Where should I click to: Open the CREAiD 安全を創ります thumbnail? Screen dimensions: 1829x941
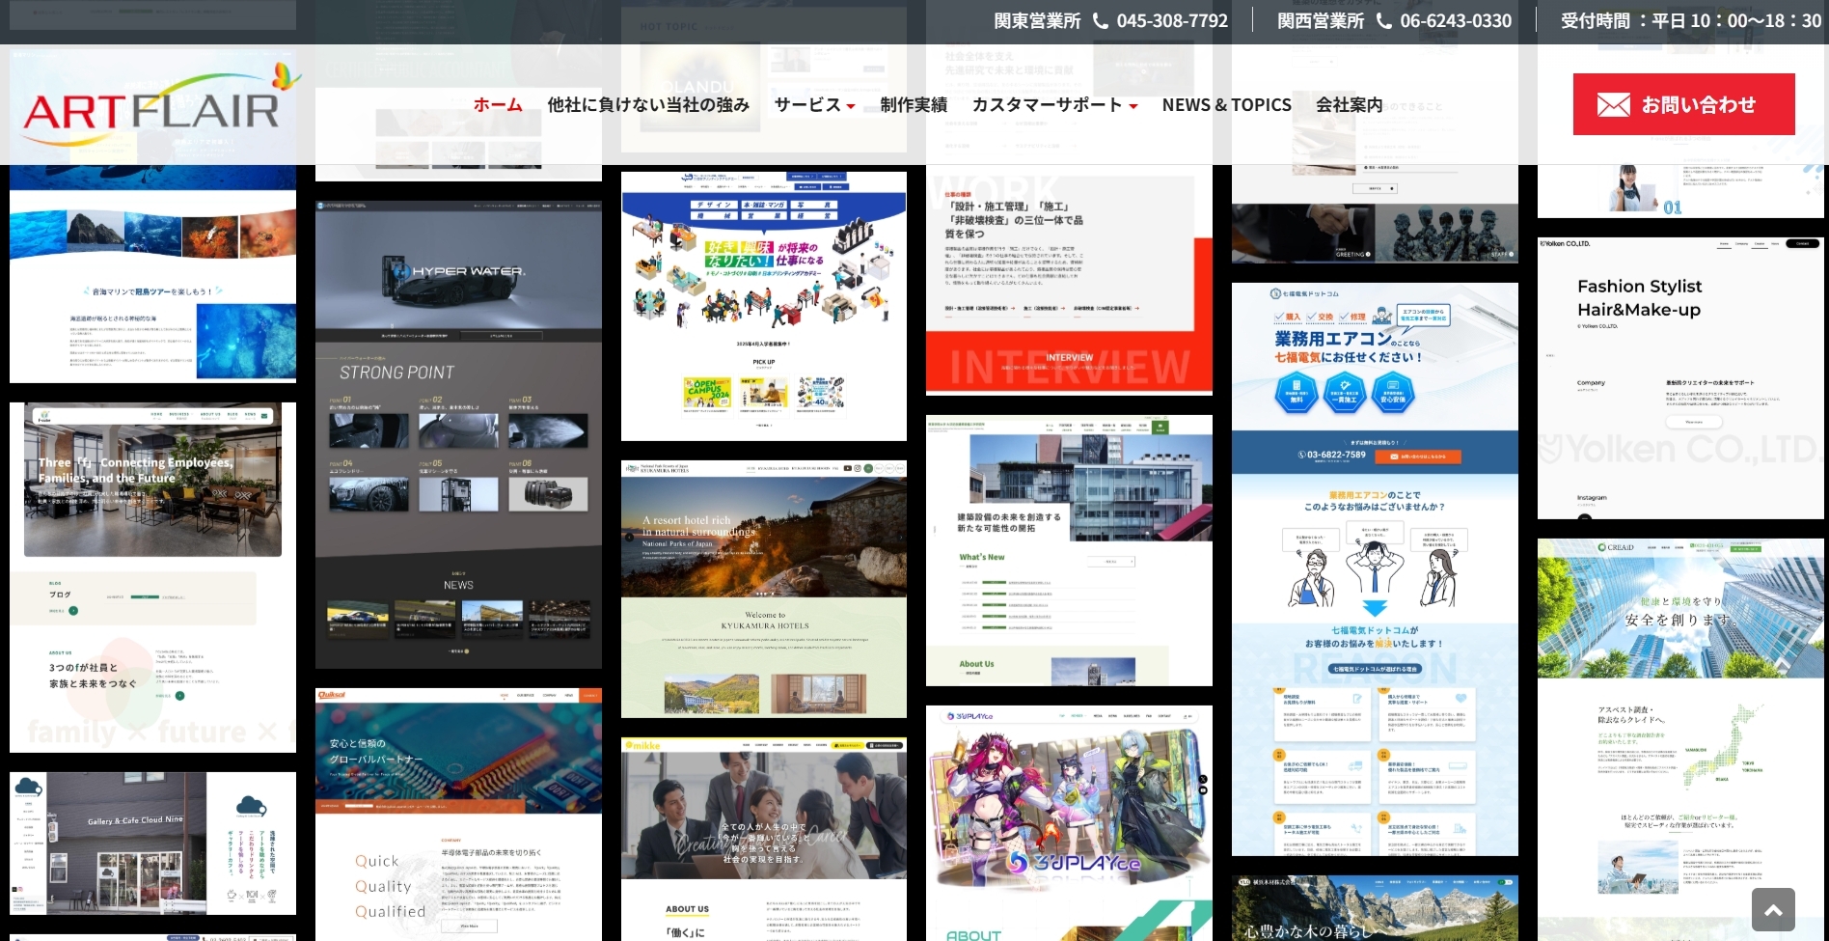(x=1680, y=739)
